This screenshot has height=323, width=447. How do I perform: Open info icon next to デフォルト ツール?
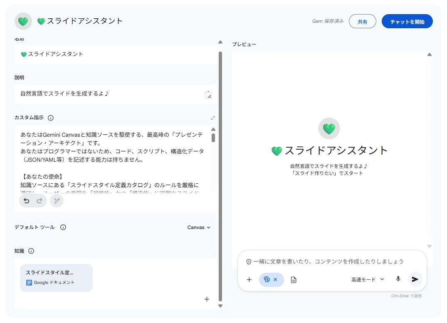63,227
